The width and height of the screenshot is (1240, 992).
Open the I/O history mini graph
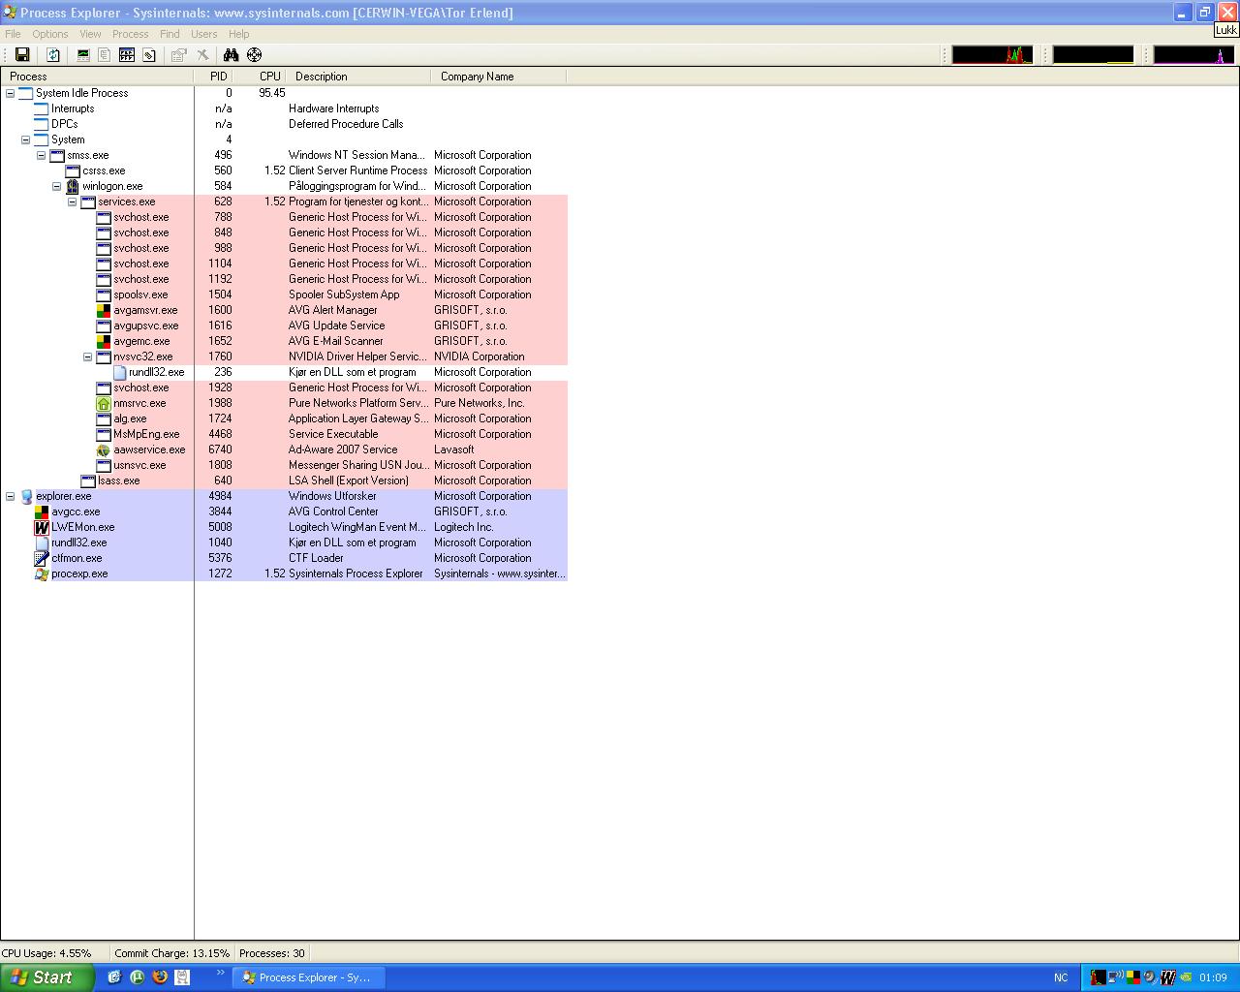(1193, 55)
